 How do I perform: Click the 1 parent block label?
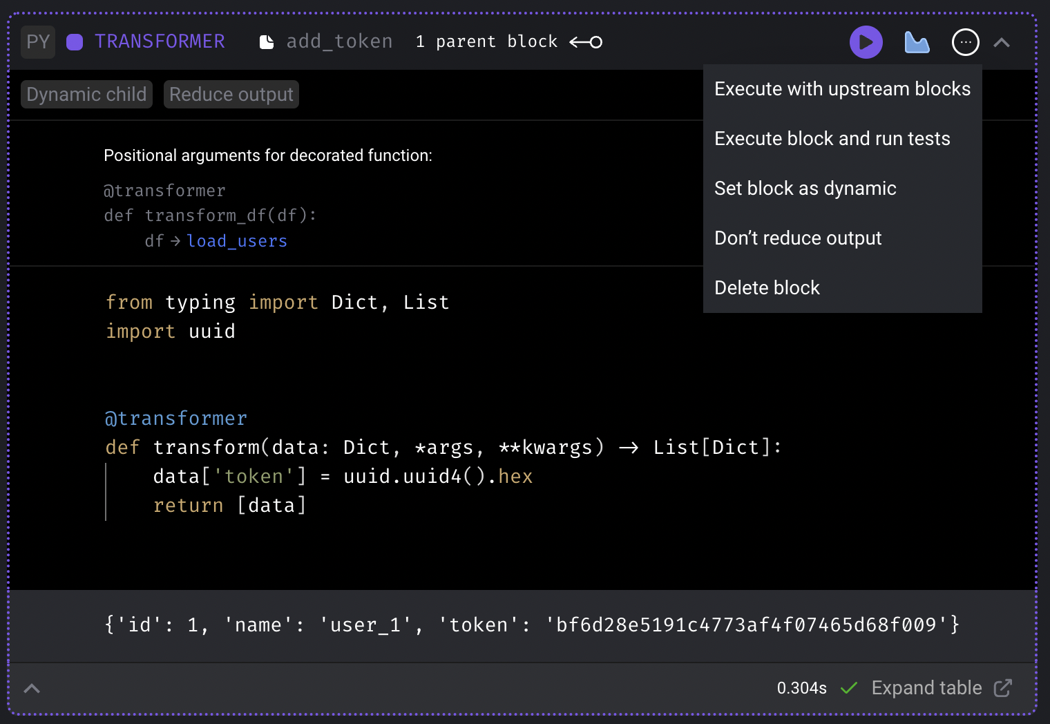coord(486,41)
